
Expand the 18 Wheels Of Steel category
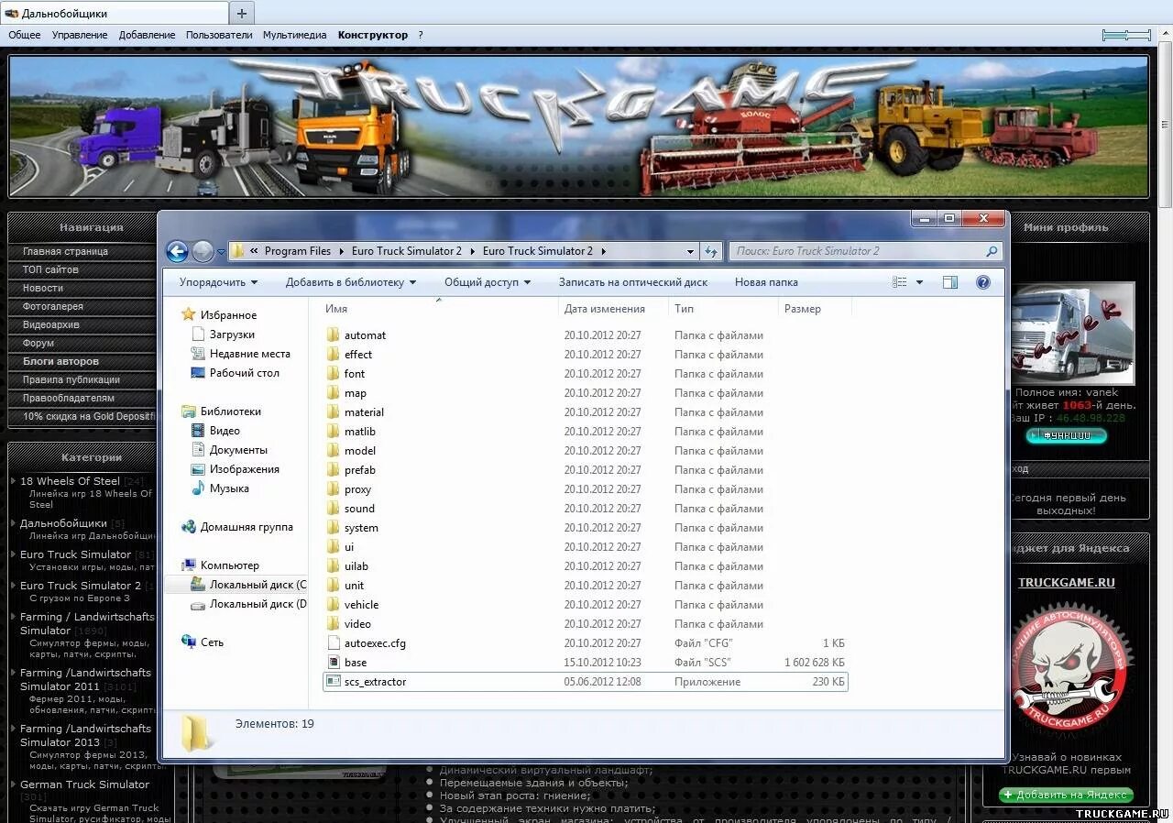[x=13, y=481]
